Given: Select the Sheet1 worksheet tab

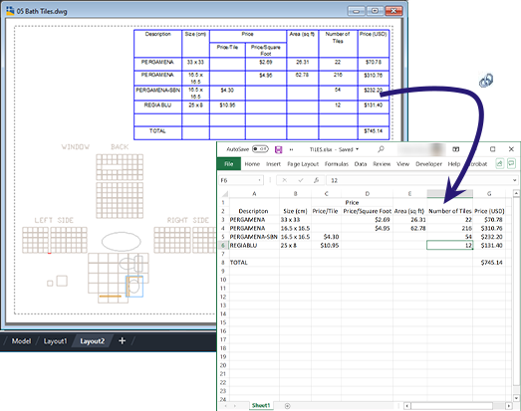Looking at the screenshot, I should 261,405.
